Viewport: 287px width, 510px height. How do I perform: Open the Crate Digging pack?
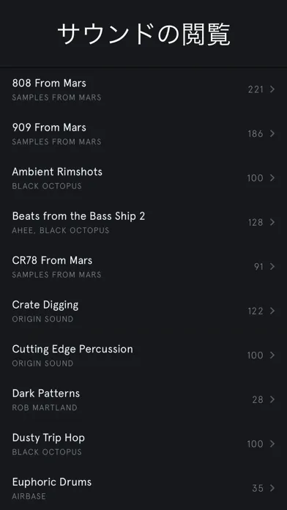[143, 311]
